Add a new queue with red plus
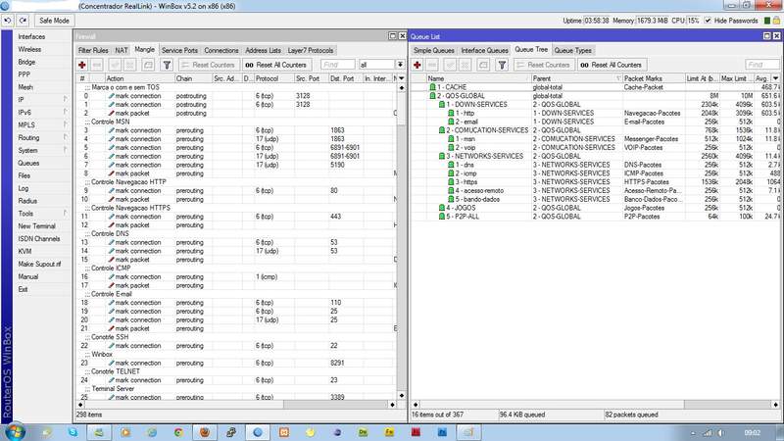 (x=417, y=65)
